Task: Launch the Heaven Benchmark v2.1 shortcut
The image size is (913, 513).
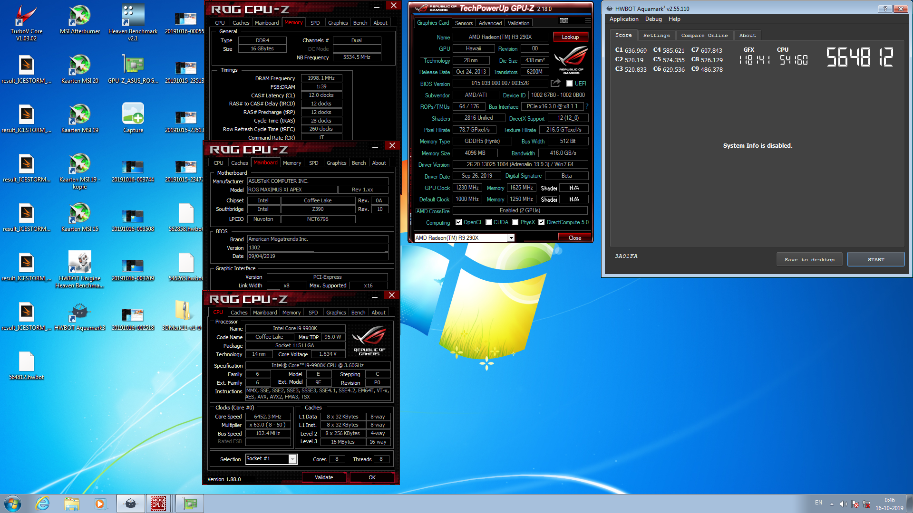Action: [133, 22]
